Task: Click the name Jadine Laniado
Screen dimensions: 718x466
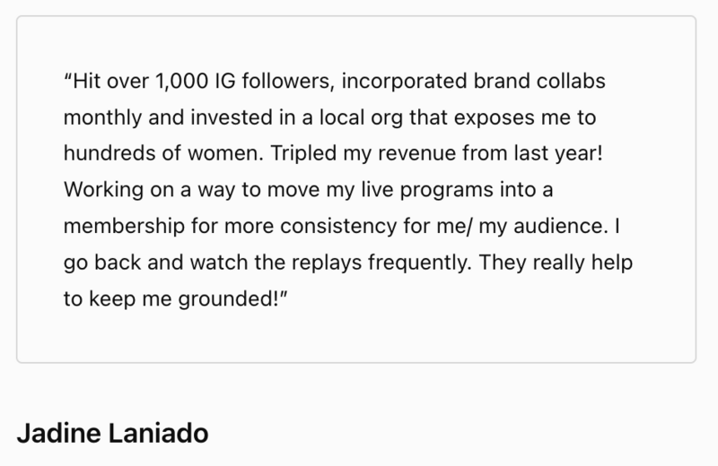Action: pyautogui.click(x=112, y=435)
